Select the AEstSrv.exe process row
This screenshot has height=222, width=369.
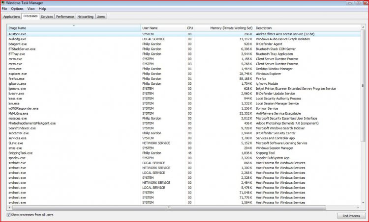click(184, 34)
